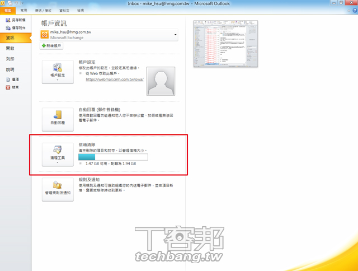Open the 檔案 (File) tab
The image size is (358, 271).
[8, 11]
